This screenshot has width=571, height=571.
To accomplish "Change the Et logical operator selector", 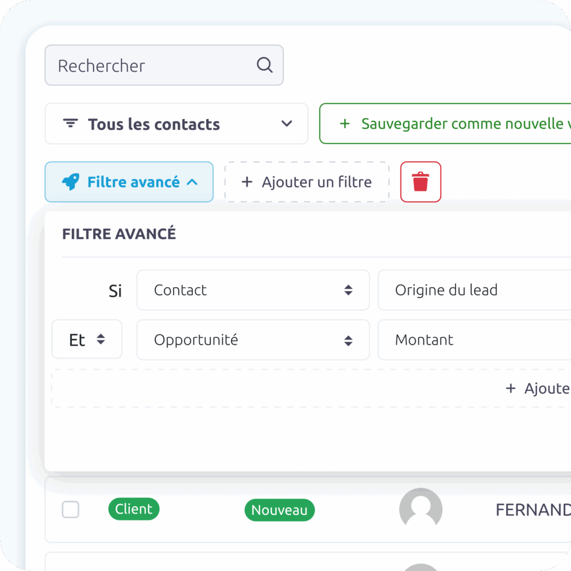I will 87,339.
